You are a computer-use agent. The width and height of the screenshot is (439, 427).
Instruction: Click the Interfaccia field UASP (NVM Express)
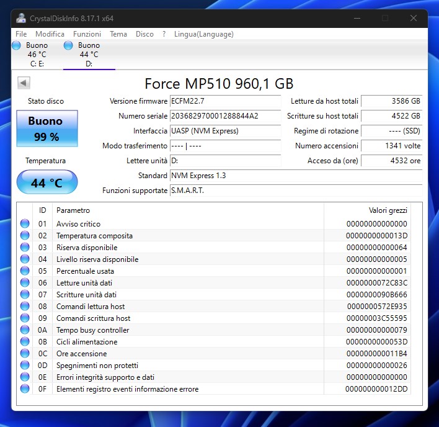(x=225, y=131)
